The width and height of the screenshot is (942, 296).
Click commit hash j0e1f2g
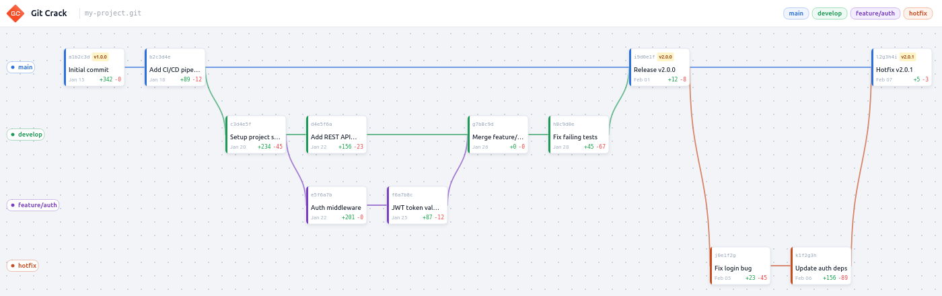[725, 256]
